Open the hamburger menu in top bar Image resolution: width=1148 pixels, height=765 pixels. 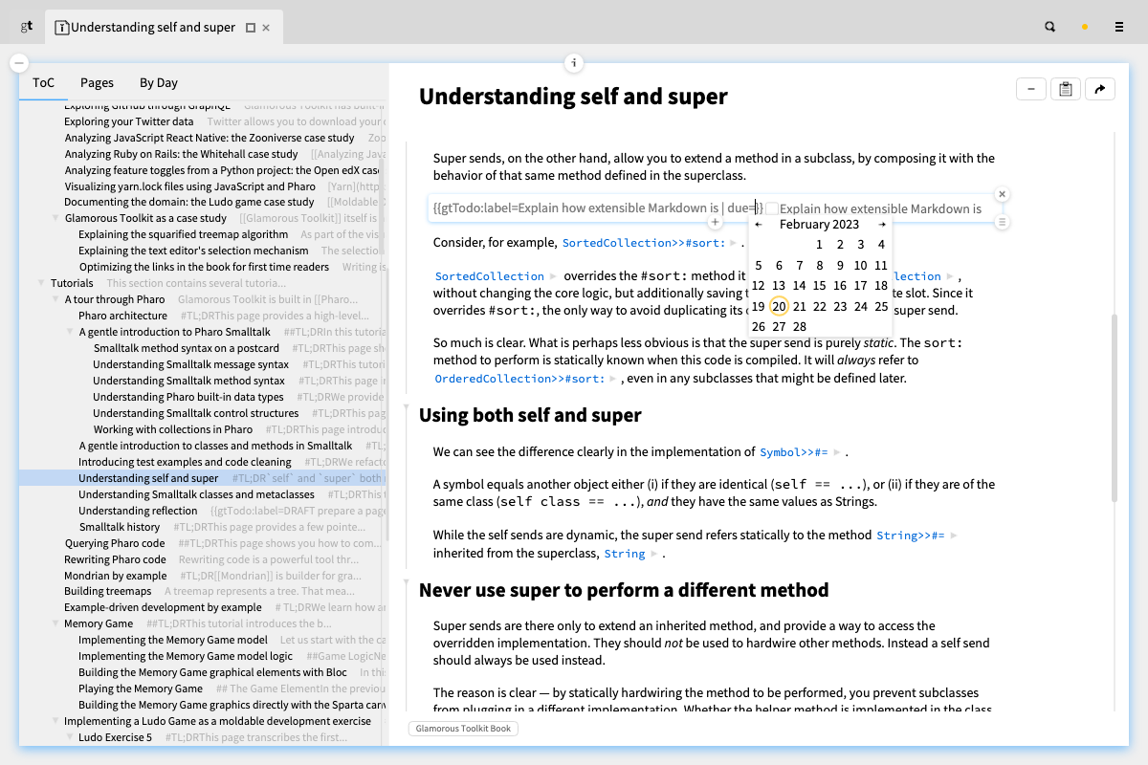click(1119, 27)
